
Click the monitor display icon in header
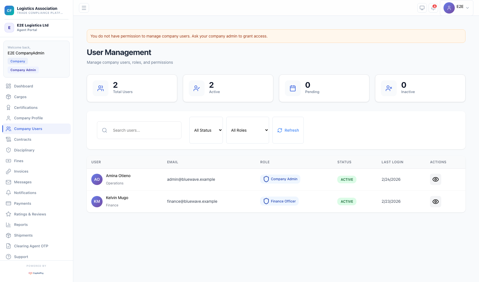422,8
